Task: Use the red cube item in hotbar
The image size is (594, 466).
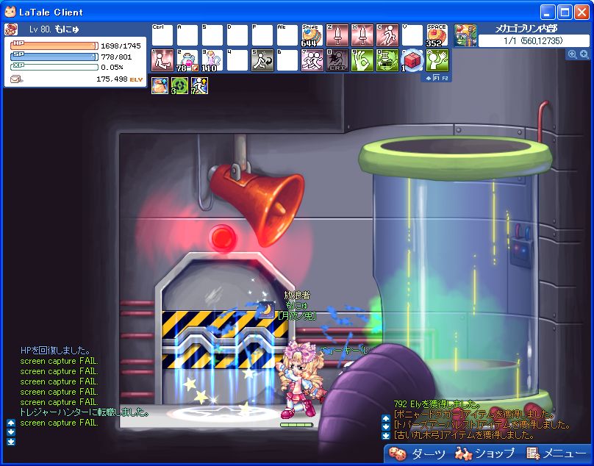Action: click(412, 60)
